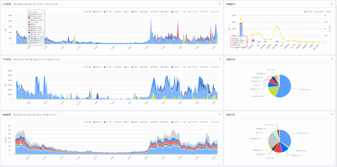Select HTTP协议 33.7% slice in 连接分布 pie

click(x=286, y=137)
